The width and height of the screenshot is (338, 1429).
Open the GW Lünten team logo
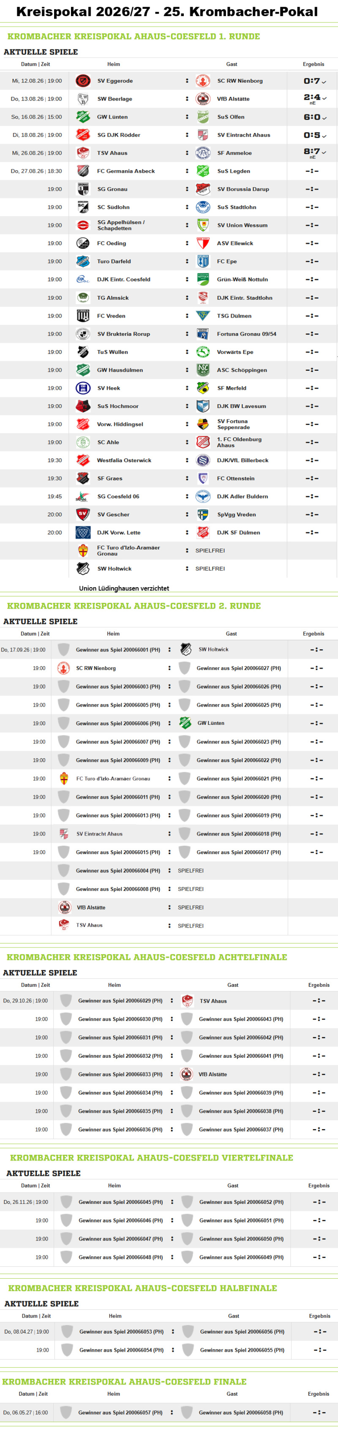(83, 117)
